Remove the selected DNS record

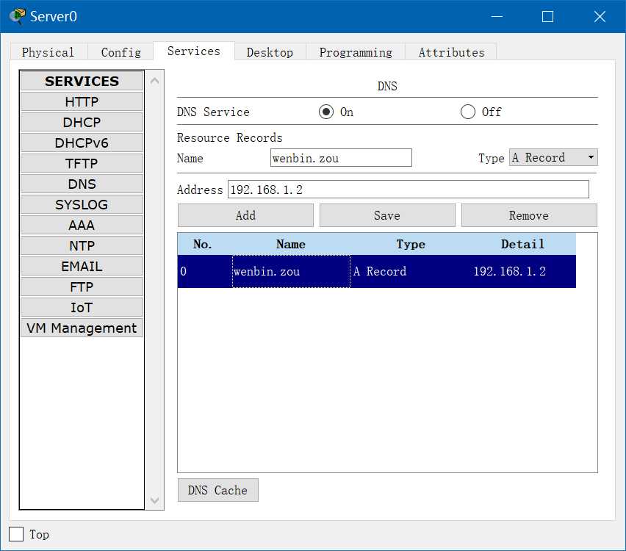(x=529, y=215)
